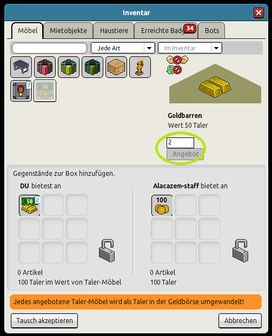The image size is (272, 336).
Task: Toggle your trade padlock
Action: 107,251
